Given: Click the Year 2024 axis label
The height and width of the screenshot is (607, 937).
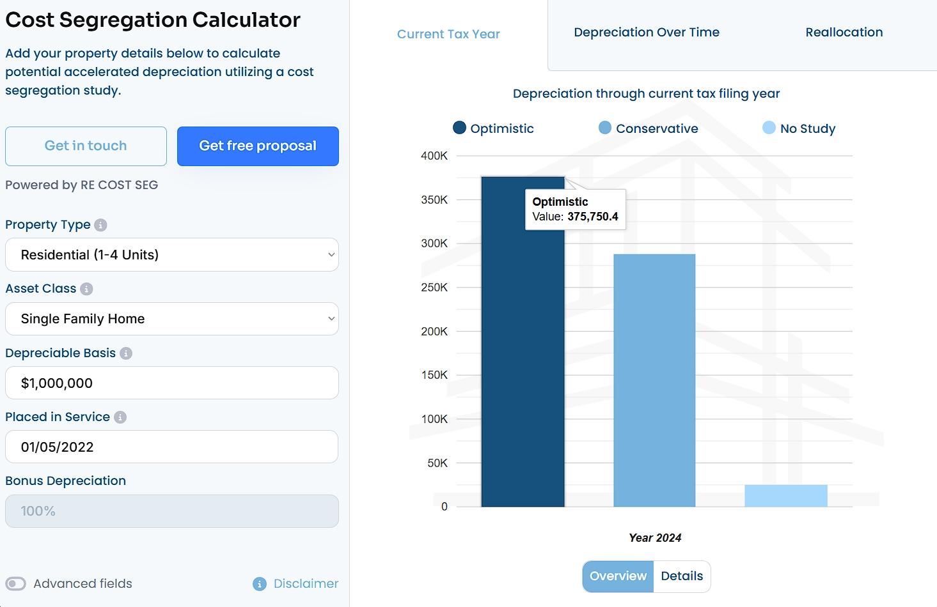Looking at the screenshot, I should [655, 538].
